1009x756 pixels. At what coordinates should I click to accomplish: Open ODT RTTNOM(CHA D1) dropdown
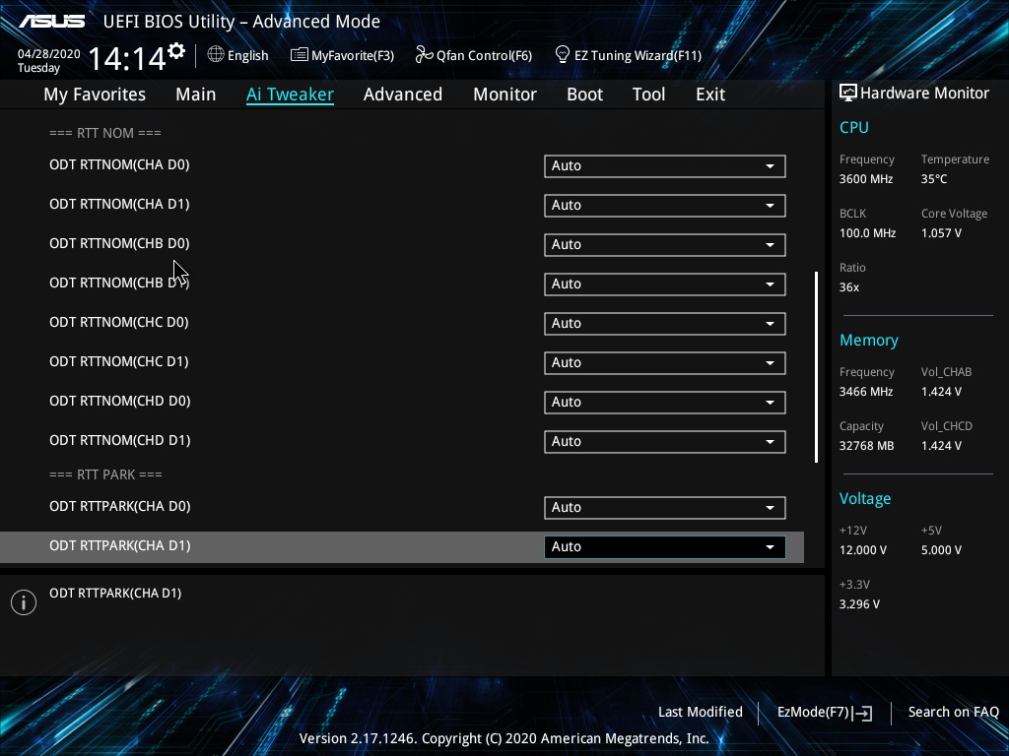pyautogui.click(x=665, y=205)
